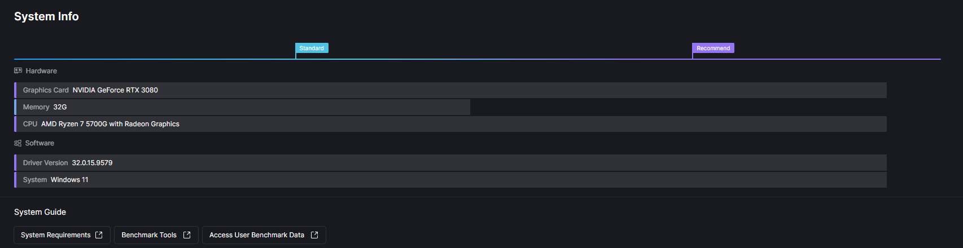963x248 pixels.
Task: Select the Standard marker on the scale
Action: pos(312,48)
